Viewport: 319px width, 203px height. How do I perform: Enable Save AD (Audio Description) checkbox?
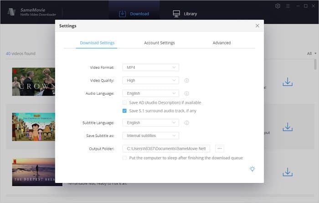[x=125, y=103]
